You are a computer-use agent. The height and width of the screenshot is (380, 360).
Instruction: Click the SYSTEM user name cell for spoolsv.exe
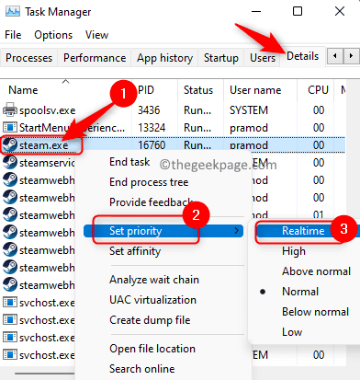(x=249, y=110)
